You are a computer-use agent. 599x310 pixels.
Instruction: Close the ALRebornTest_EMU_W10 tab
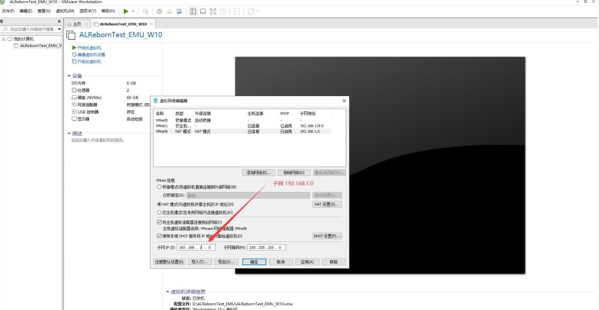(x=151, y=24)
